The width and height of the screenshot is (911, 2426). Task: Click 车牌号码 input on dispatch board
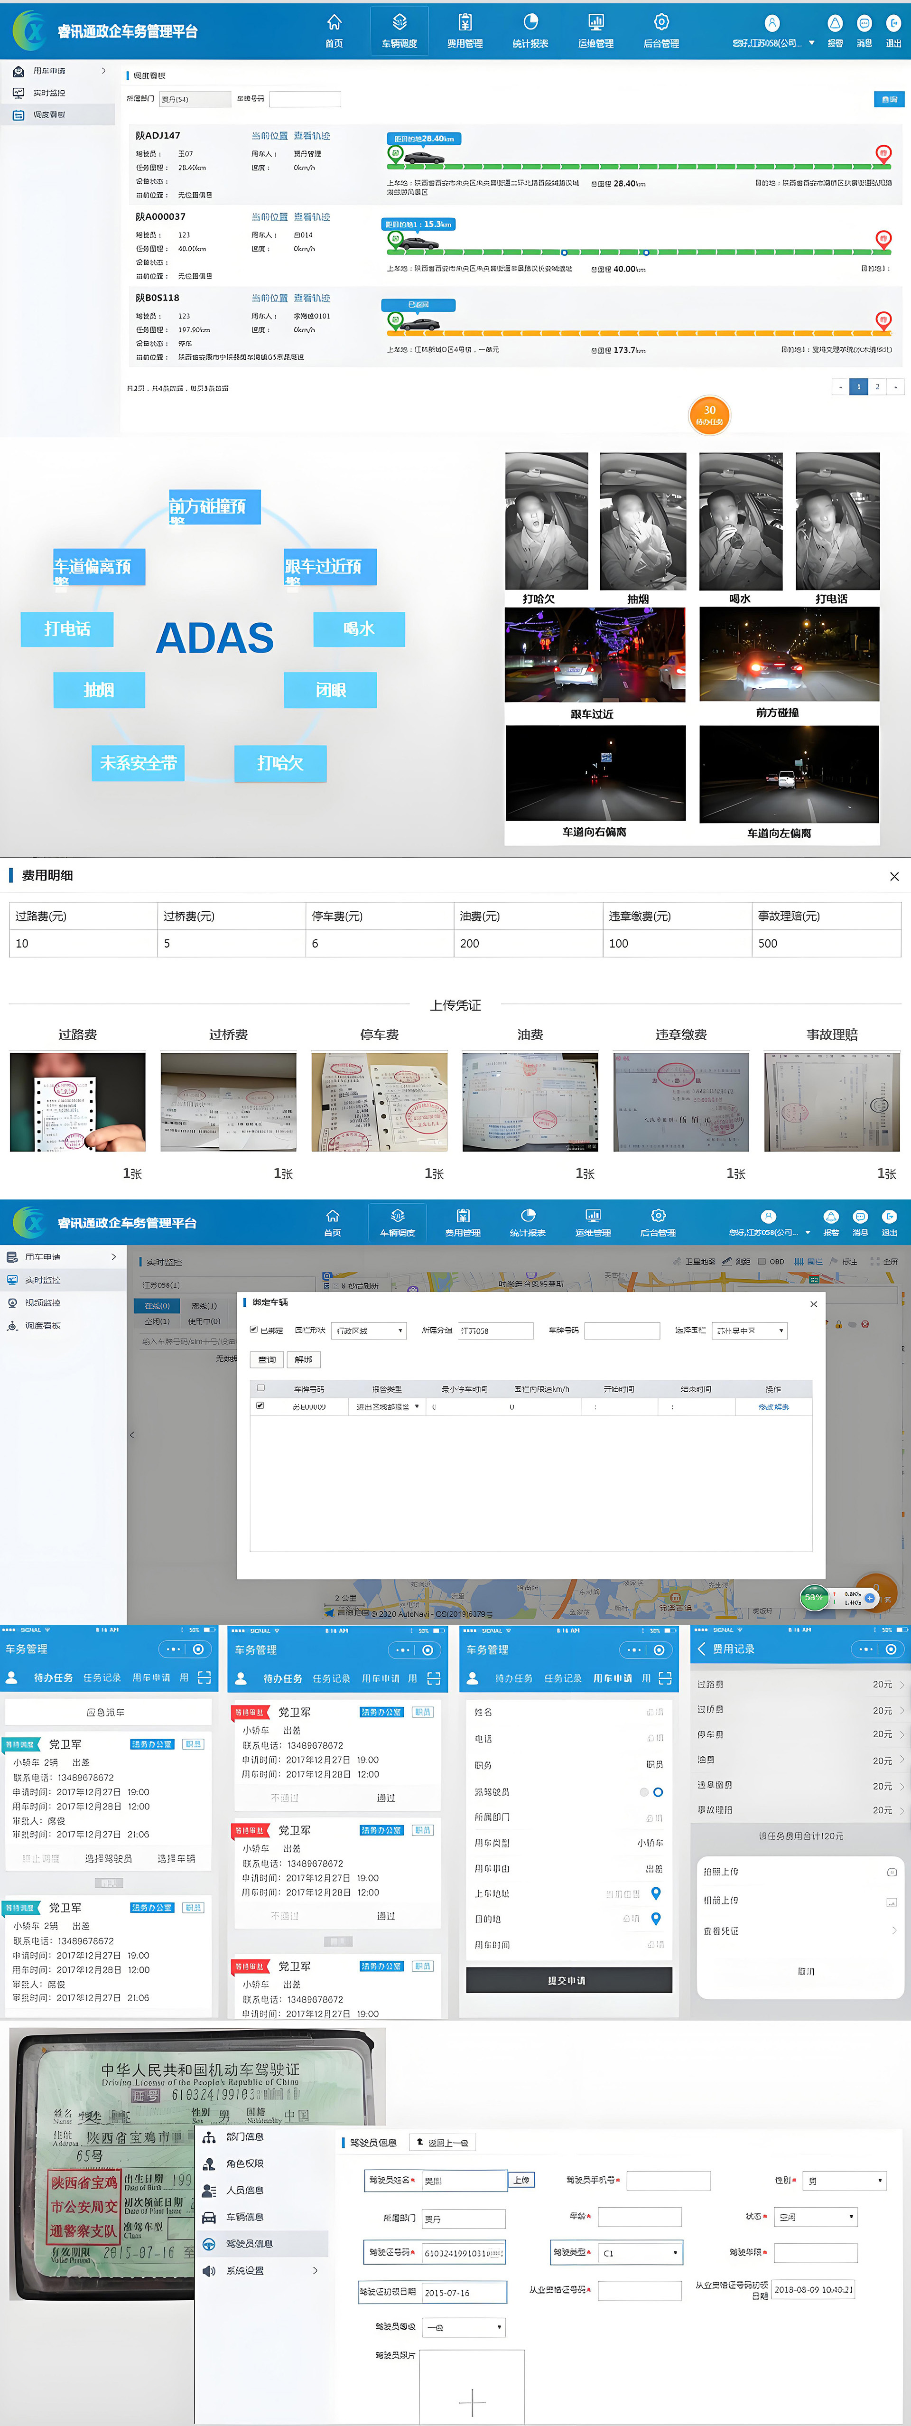tap(305, 99)
